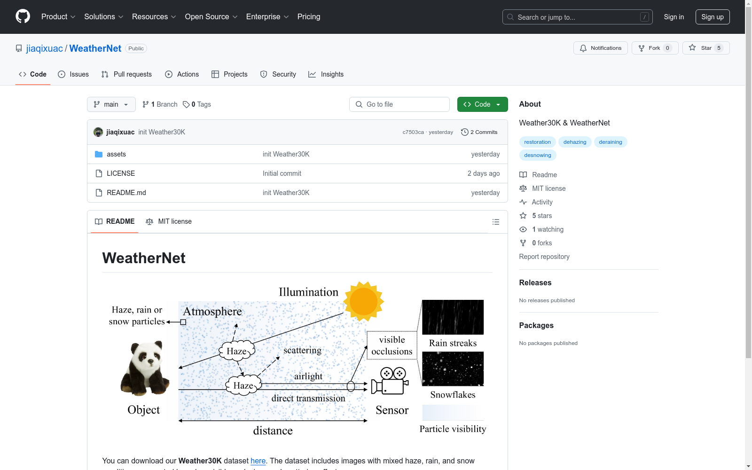Image resolution: width=752 pixels, height=470 pixels.
Task: Select the MIT license tab
Action: pyautogui.click(x=169, y=221)
